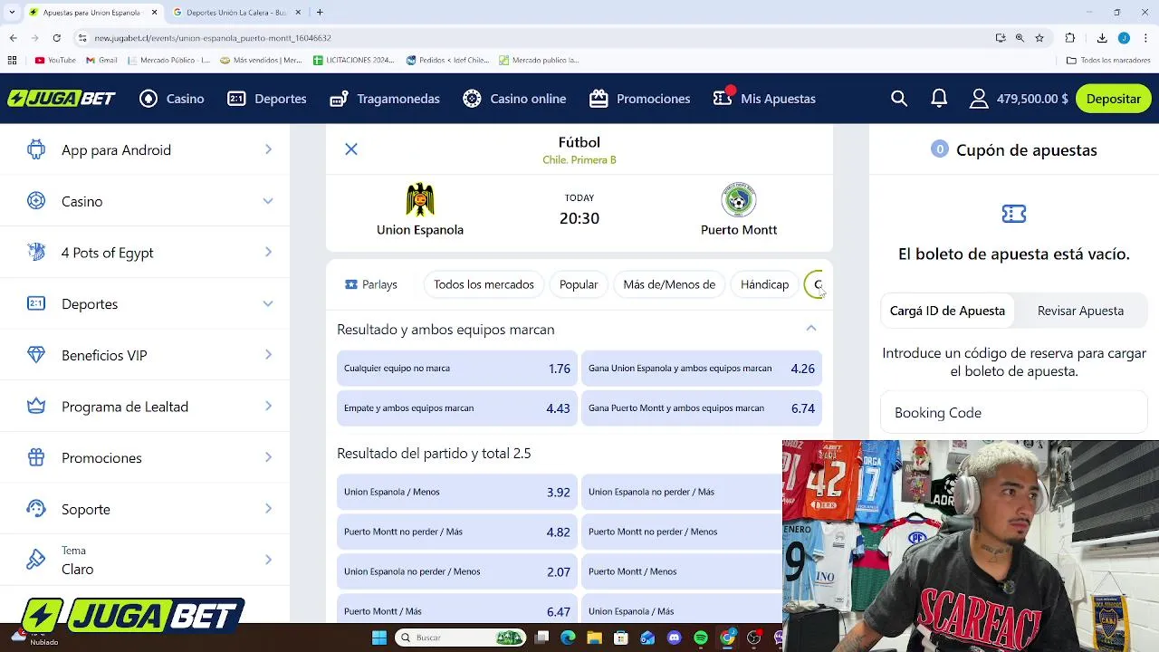Viewport: 1159px width, 652px height.
Task: Click the gift box Promociones icon
Action: (36, 457)
